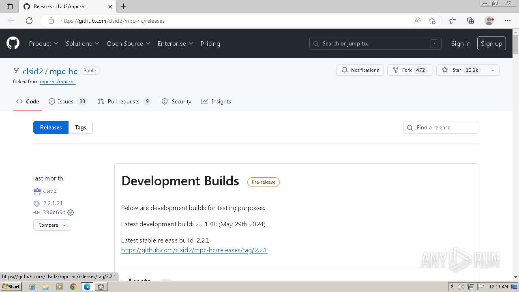Open the browser Collections icon
This screenshot has height=292, width=519.
pyautogui.click(x=470, y=21)
